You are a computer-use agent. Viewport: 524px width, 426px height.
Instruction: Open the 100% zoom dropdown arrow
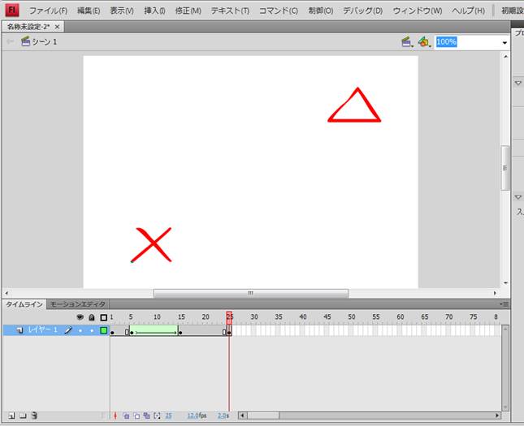pos(504,42)
